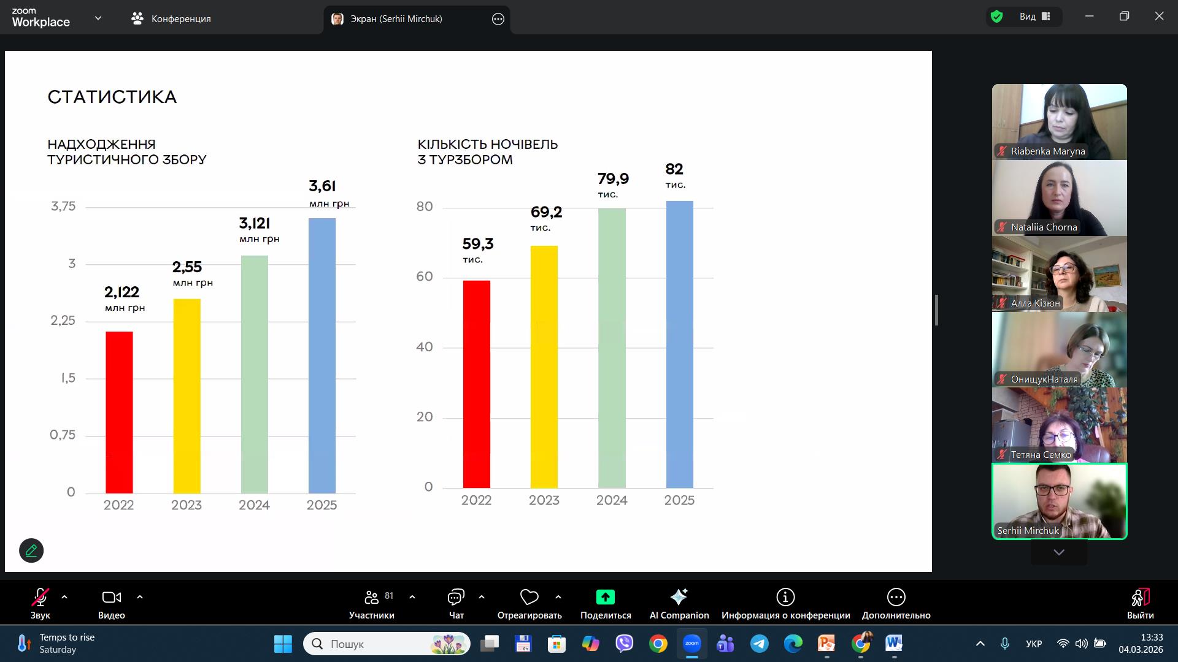Click the green encryption shield icon
Screen dimensions: 1178x662
(996, 17)
